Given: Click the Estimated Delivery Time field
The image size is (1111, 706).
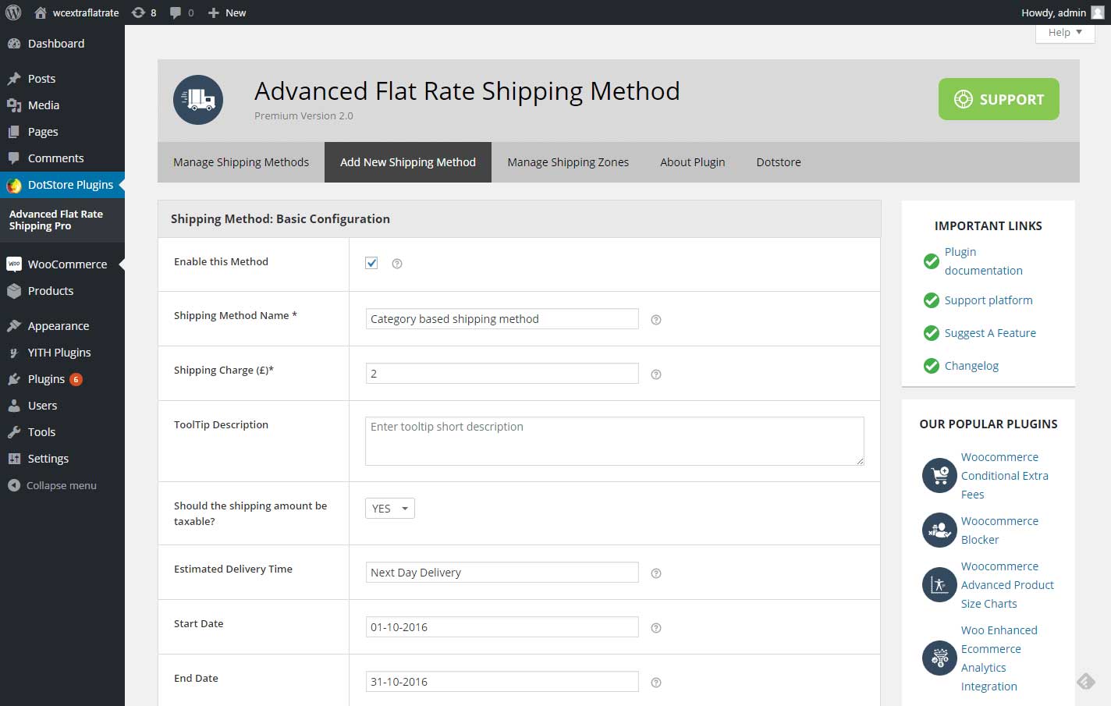Looking at the screenshot, I should [x=502, y=573].
